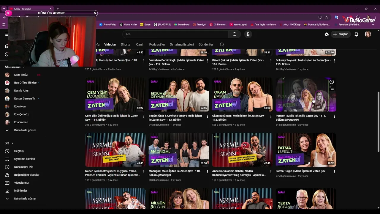The width and height of the screenshot is (380, 214).
Task: Click the search magnifier button
Action: [x=235, y=34]
